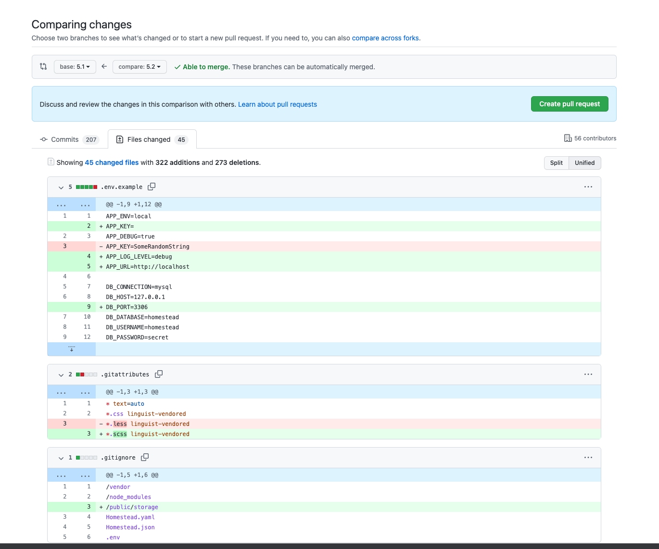Switch to the Files changed tab
The width and height of the screenshot is (659, 549).
(152, 139)
